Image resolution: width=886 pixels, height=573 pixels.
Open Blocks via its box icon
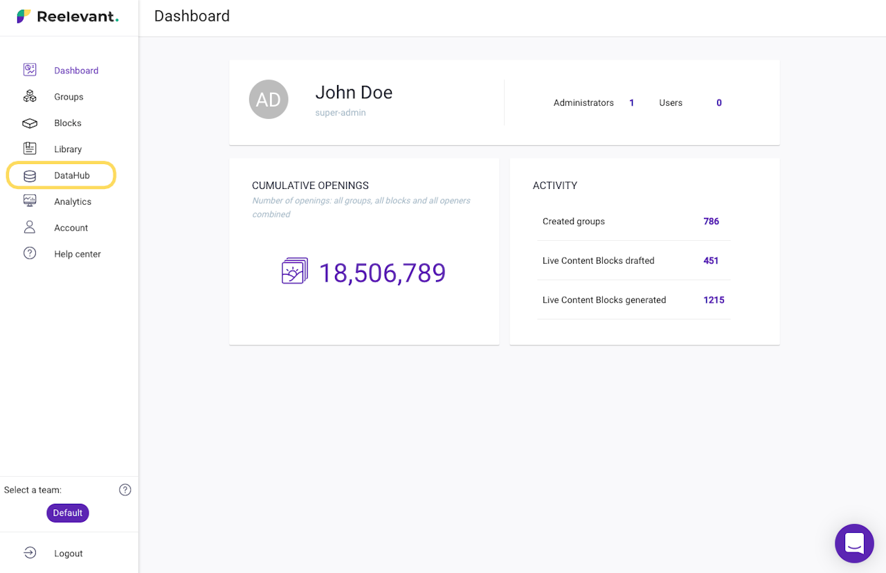click(30, 123)
